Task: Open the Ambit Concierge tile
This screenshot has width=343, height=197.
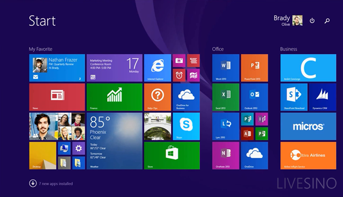Action: (x=308, y=68)
